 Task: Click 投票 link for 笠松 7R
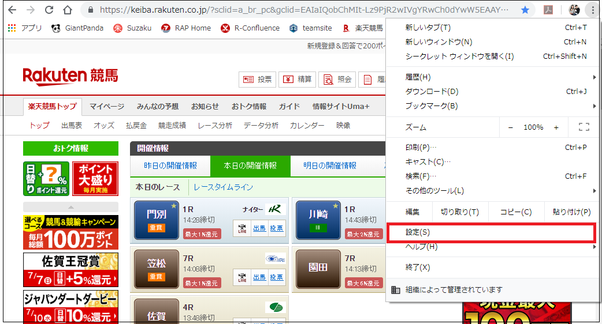276,277
